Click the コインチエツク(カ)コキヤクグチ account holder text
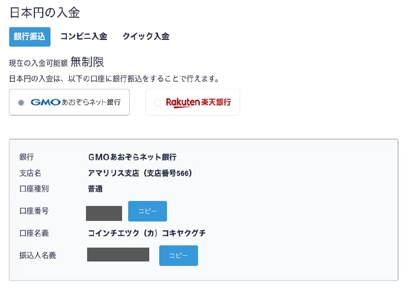 [146, 233]
